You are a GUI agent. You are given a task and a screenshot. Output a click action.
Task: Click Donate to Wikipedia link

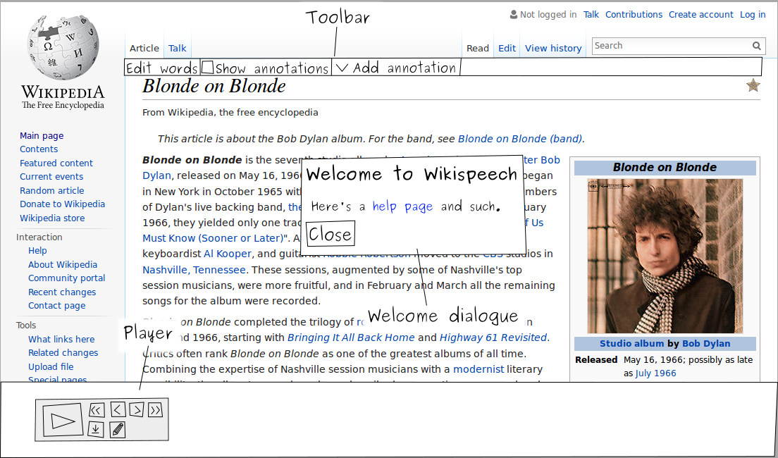coord(63,204)
